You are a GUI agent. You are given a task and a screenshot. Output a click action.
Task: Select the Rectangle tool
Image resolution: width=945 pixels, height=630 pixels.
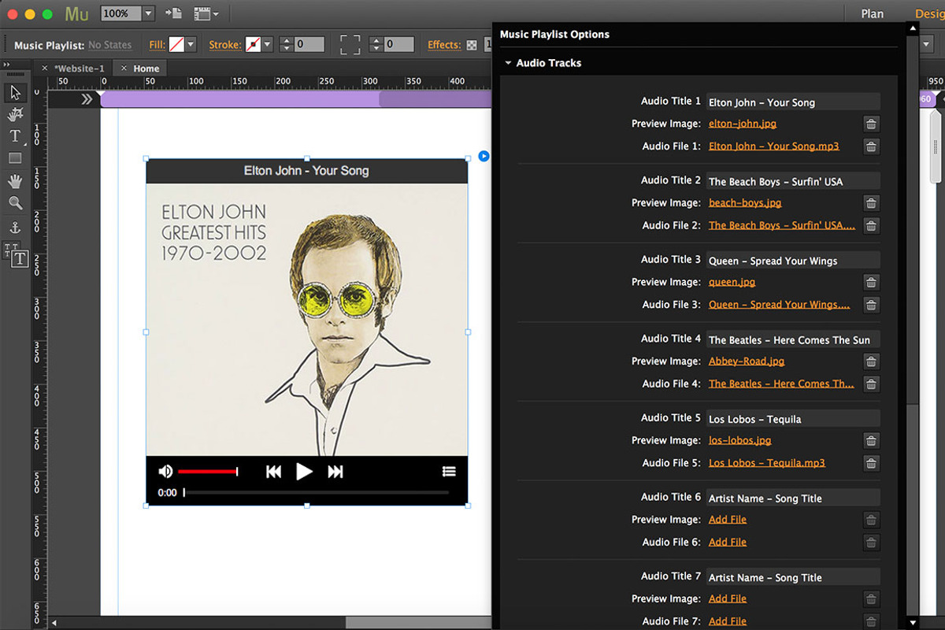click(x=15, y=158)
